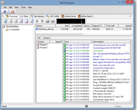
Task: Switch to the Site Explorer tab
Action: pos(37,16)
